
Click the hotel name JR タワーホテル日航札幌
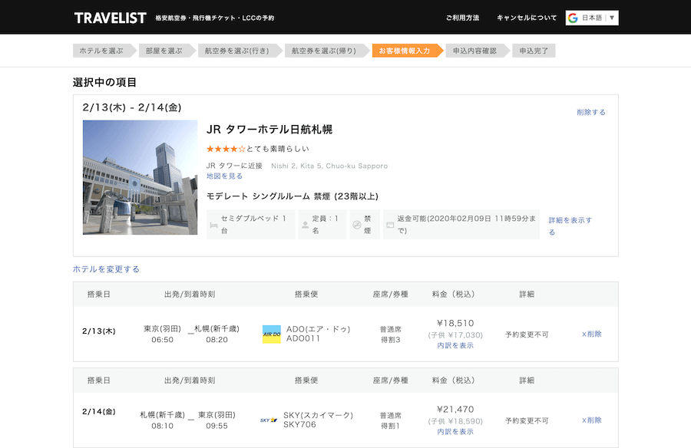point(269,130)
